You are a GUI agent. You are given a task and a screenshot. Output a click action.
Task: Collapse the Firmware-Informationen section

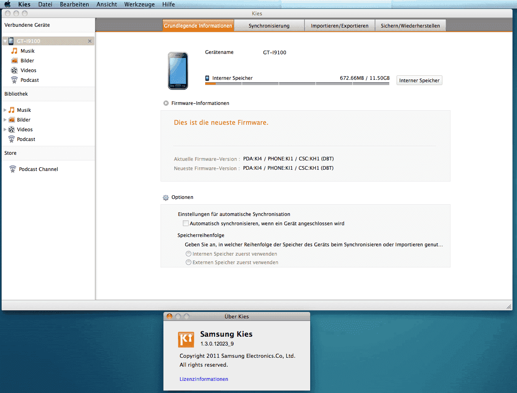pos(166,103)
